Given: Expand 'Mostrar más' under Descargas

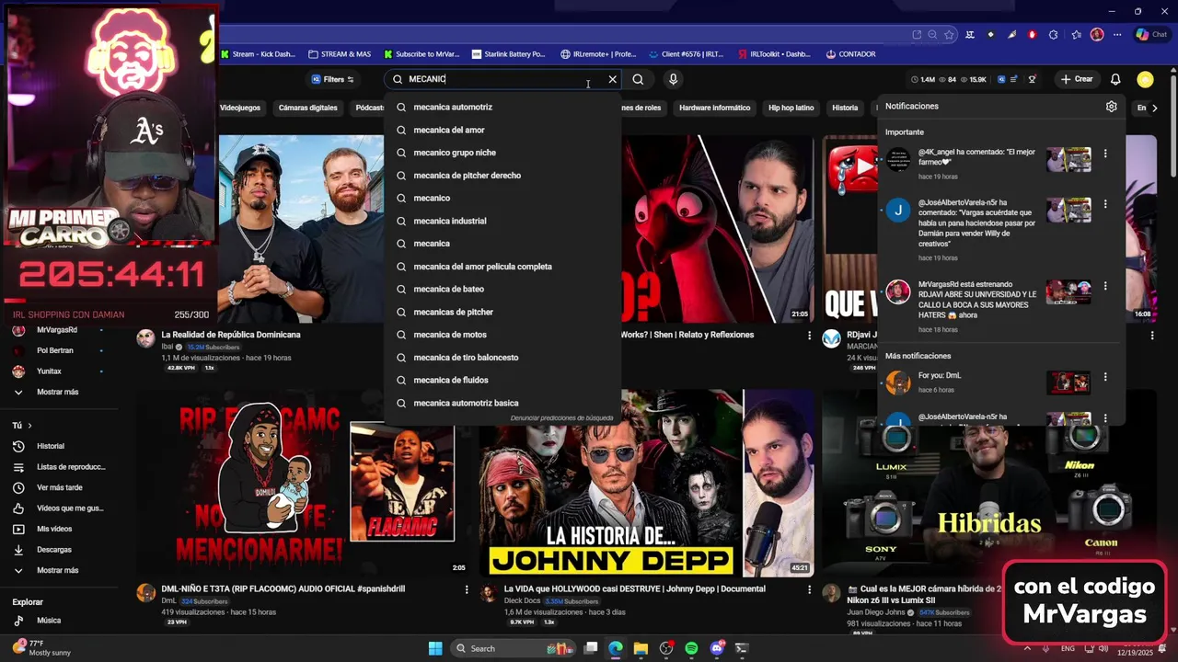Looking at the screenshot, I should pos(59,570).
